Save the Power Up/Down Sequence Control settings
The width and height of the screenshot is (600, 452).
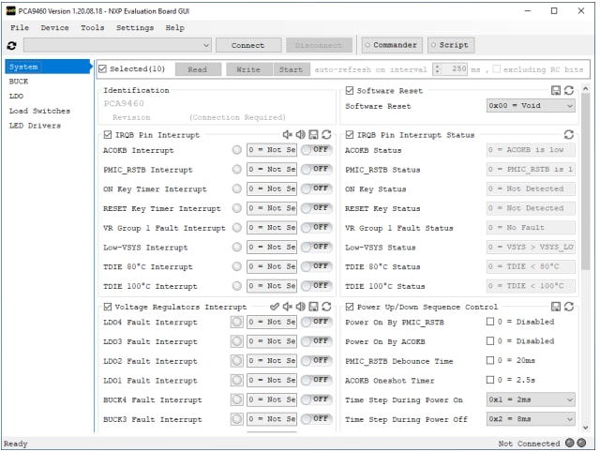(556, 307)
